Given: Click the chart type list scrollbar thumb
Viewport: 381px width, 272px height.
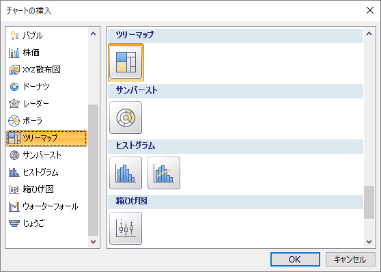Looking at the screenshot, I should point(93,170).
